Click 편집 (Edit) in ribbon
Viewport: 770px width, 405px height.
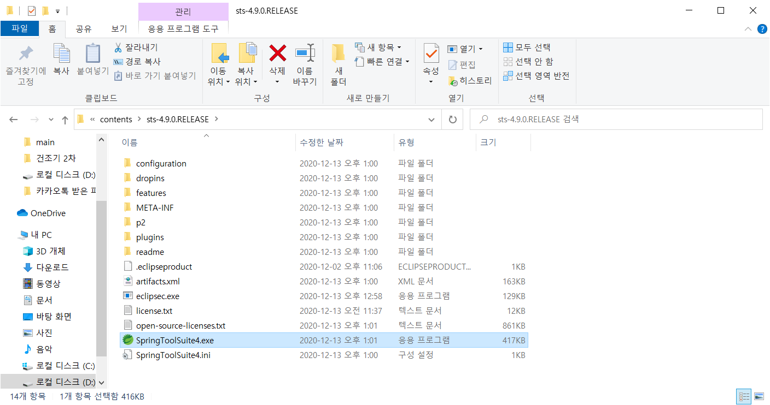462,65
